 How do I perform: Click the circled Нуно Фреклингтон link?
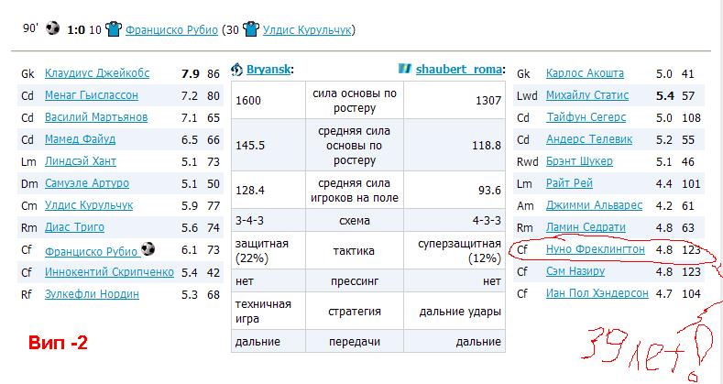595,249
